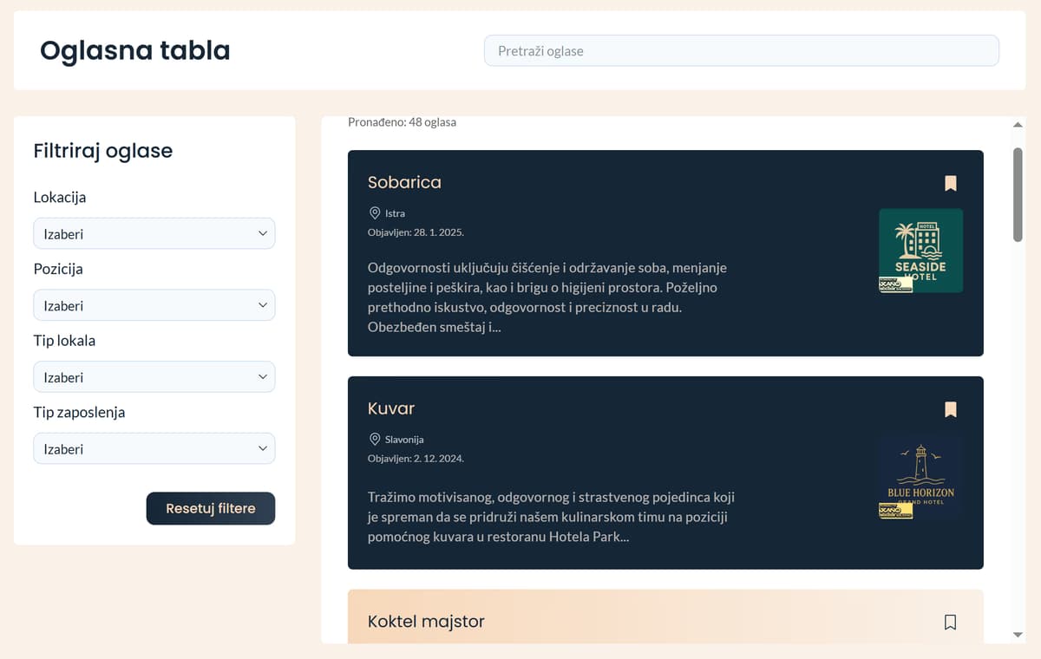The image size is (1041, 659).
Task: Open the Kuvar job title
Action: pyautogui.click(x=391, y=408)
